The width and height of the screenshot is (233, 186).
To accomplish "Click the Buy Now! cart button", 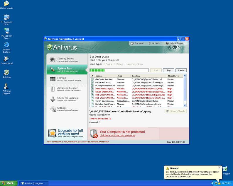I will coord(137,43).
